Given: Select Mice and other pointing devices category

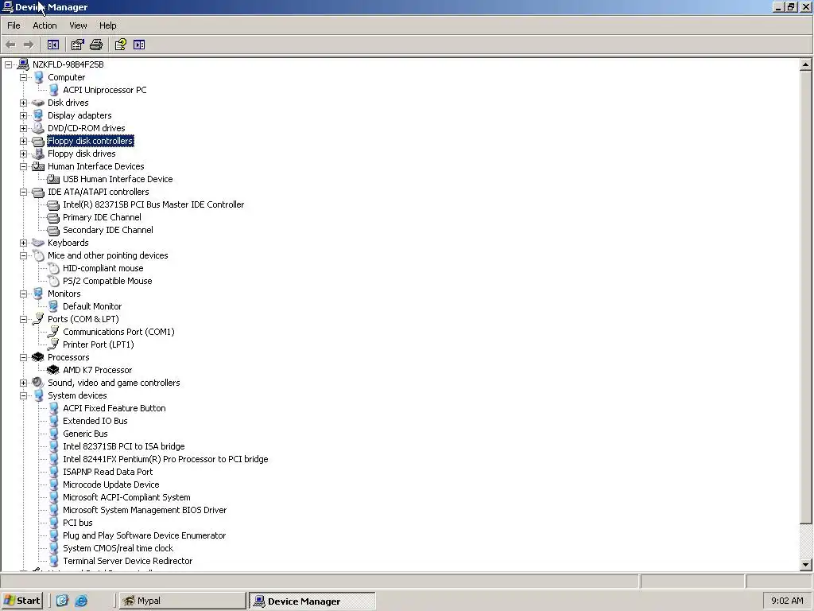Looking at the screenshot, I should pyautogui.click(x=108, y=255).
